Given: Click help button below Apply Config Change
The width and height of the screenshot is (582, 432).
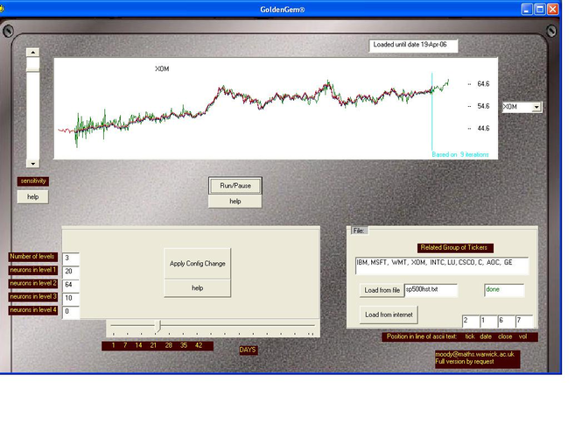Looking at the screenshot, I should [x=198, y=288].
